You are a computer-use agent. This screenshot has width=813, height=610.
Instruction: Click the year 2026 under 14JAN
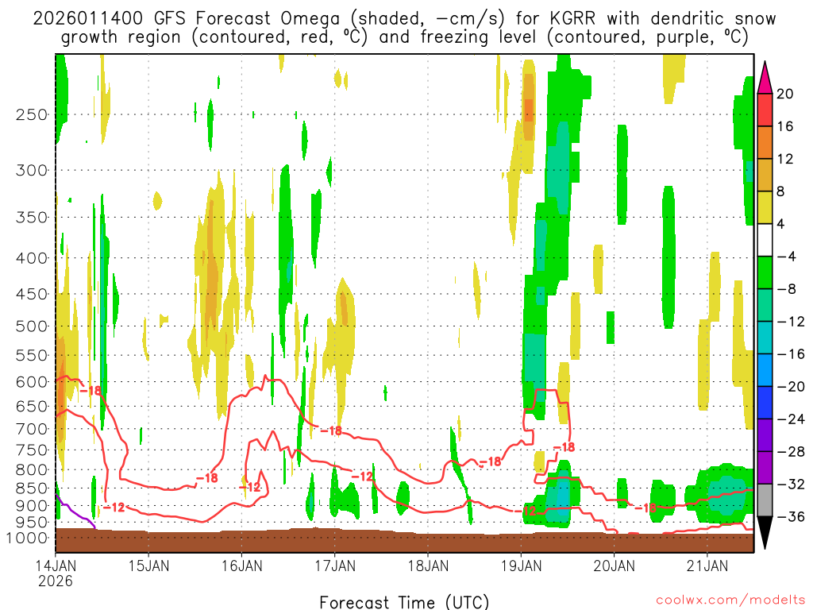[x=56, y=581]
